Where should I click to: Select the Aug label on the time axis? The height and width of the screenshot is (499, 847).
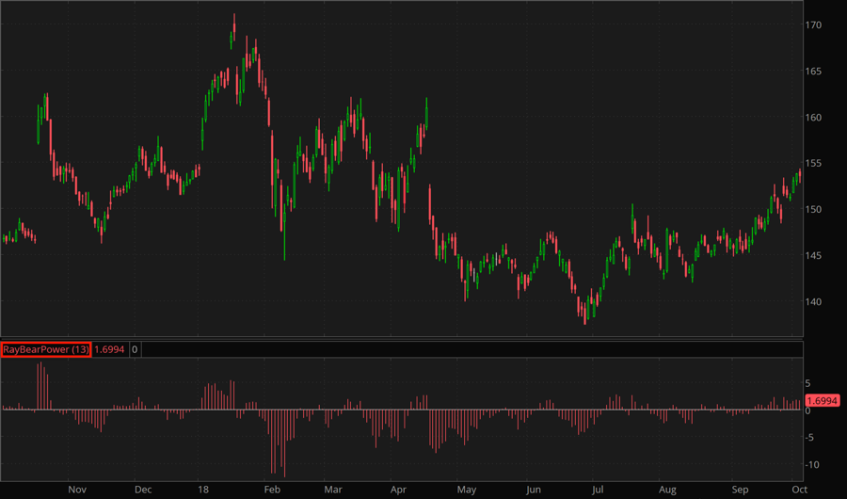point(667,490)
